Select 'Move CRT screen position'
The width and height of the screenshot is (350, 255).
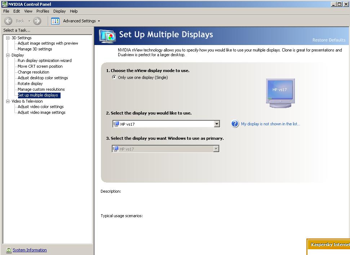pos(40,67)
